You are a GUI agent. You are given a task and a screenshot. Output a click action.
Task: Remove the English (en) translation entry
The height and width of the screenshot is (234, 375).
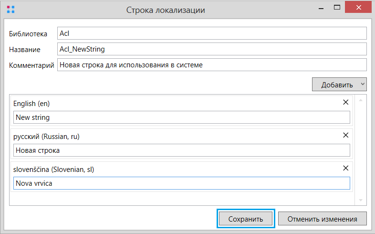(x=345, y=102)
